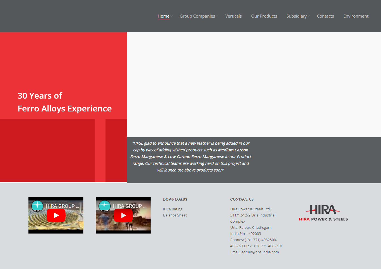Click the 'Ferro Alloys Experience' heading
The width and height of the screenshot is (381, 269).
click(x=65, y=109)
